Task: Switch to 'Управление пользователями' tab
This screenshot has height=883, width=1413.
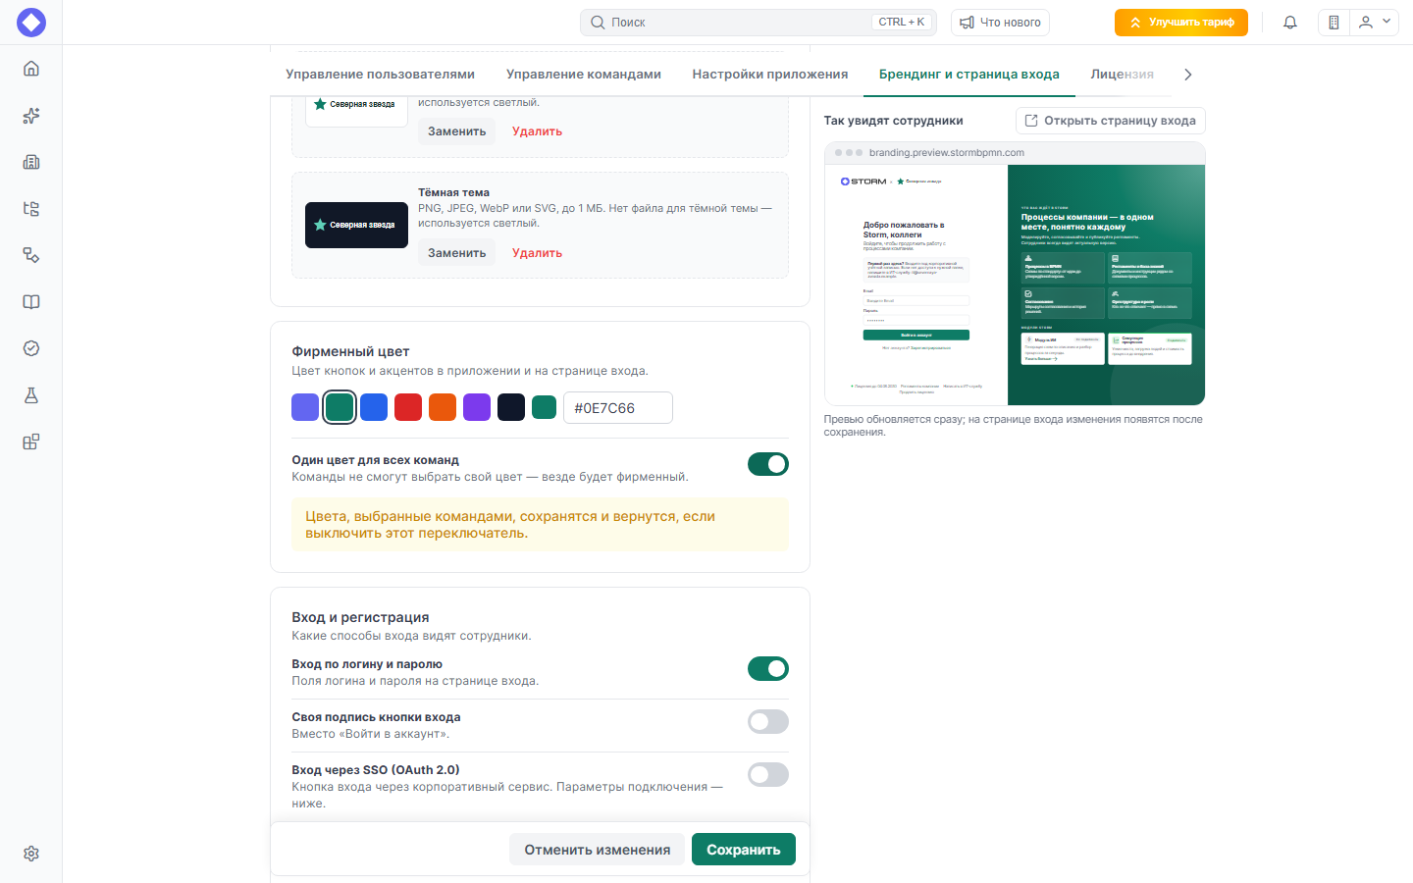Action: coord(380,75)
